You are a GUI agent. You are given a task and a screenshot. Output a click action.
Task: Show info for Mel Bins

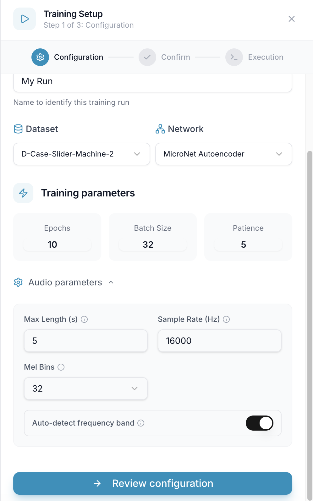point(61,367)
